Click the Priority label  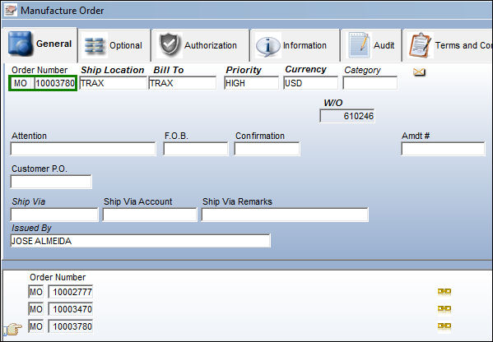244,70
